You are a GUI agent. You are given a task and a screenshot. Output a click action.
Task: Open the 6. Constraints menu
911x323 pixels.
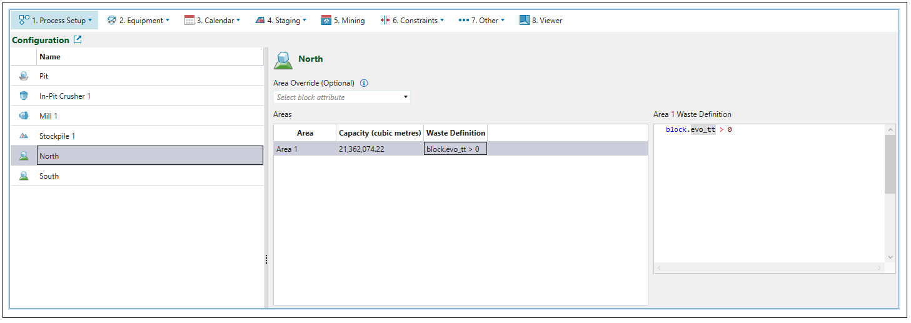(x=412, y=21)
